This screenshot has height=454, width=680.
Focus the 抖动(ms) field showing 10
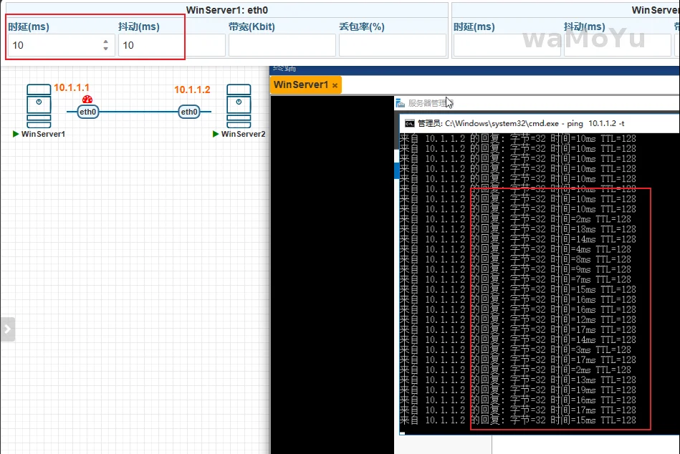point(150,45)
